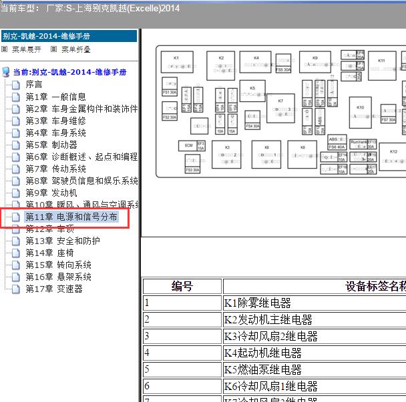Click the 别克-凯越-2014-维修手册 panel header
The image size is (406, 402).
click(69, 36)
